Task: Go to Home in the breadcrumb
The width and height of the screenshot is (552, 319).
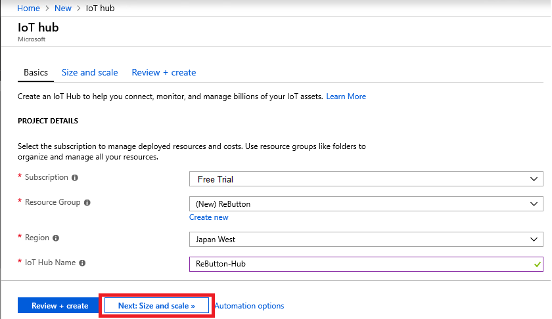Action: click(28, 8)
